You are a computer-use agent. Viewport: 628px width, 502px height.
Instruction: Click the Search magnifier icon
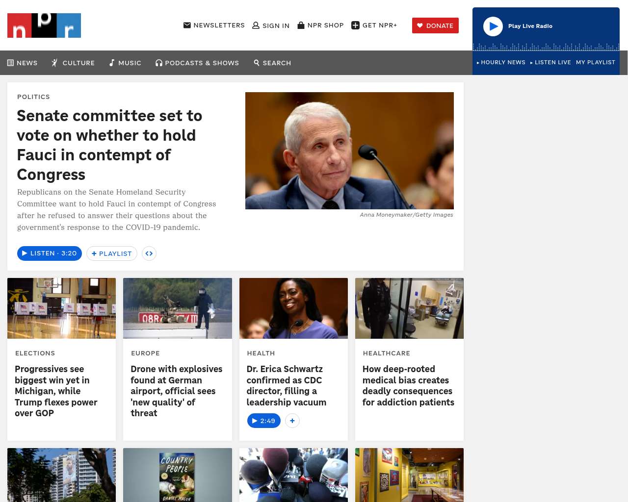pos(257,63)
